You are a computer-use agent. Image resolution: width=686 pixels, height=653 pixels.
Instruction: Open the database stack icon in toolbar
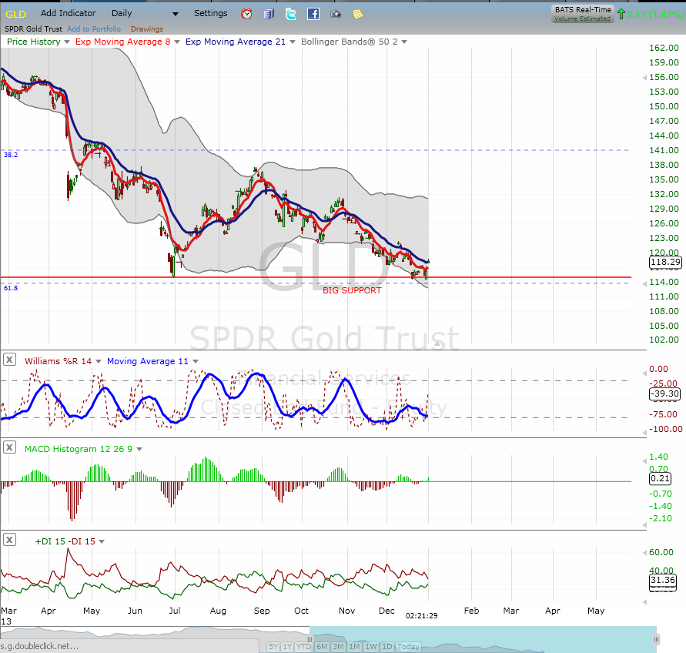269,14
